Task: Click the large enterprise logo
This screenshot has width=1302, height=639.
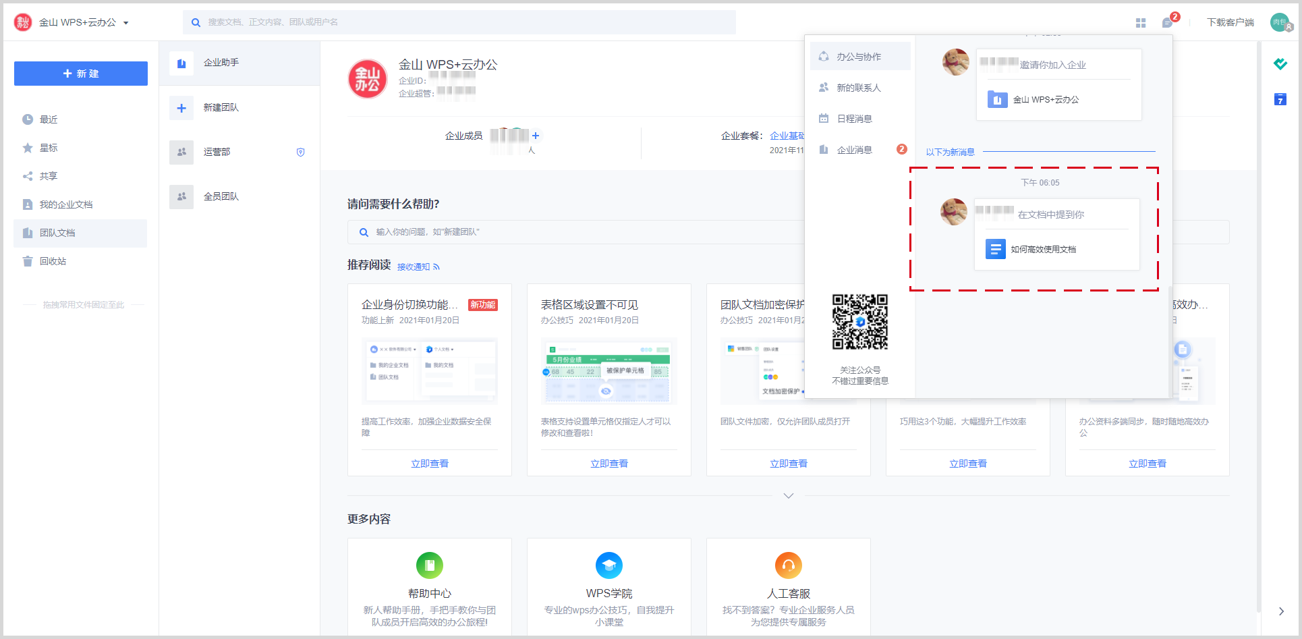Action: [368, 79]
